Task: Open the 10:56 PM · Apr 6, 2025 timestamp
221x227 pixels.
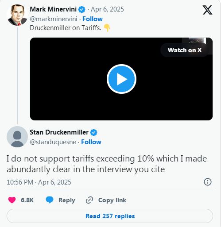Action: [x=39, y=182]
